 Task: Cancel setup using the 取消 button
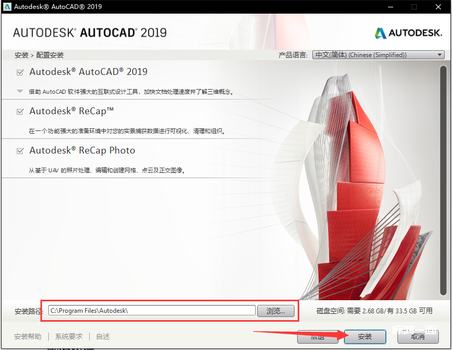[418, 336]
